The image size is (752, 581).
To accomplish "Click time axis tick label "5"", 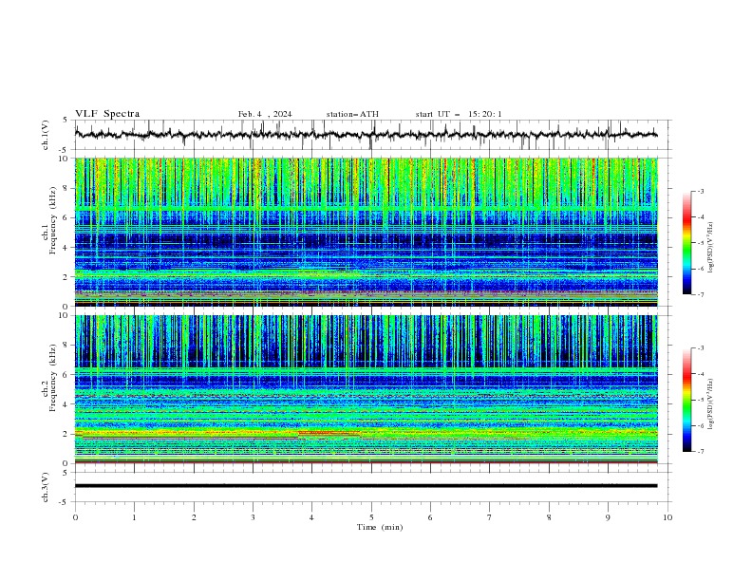I will pos(371,517).
